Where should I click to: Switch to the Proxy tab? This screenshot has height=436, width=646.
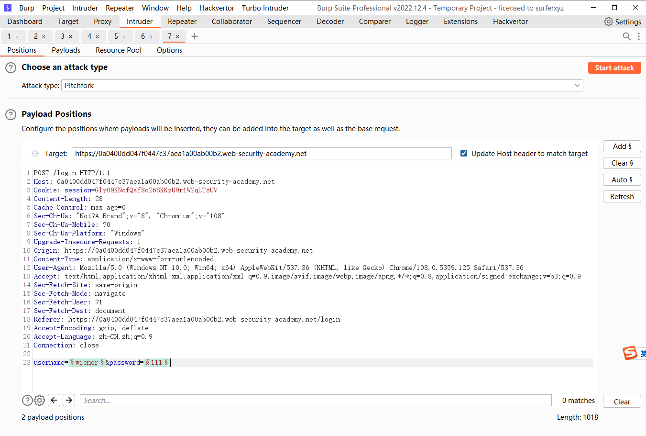tap(102, 22)
